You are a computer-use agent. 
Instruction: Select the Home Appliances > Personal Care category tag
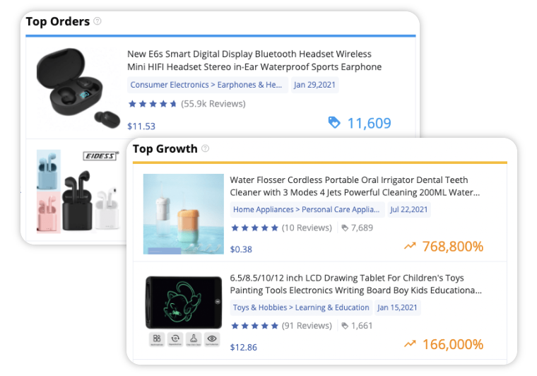(x=307, y=210)
